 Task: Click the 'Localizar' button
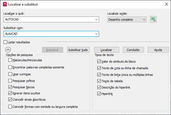coord(106,50)
